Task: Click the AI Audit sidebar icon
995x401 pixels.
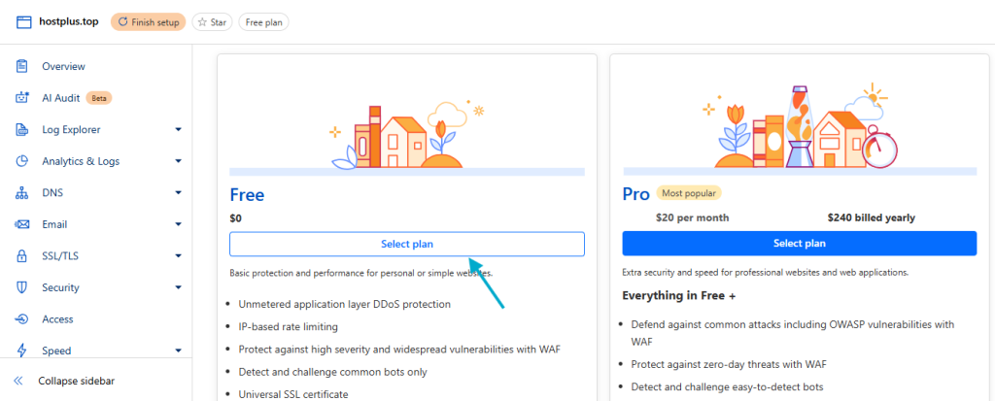Action: [21, 98]
